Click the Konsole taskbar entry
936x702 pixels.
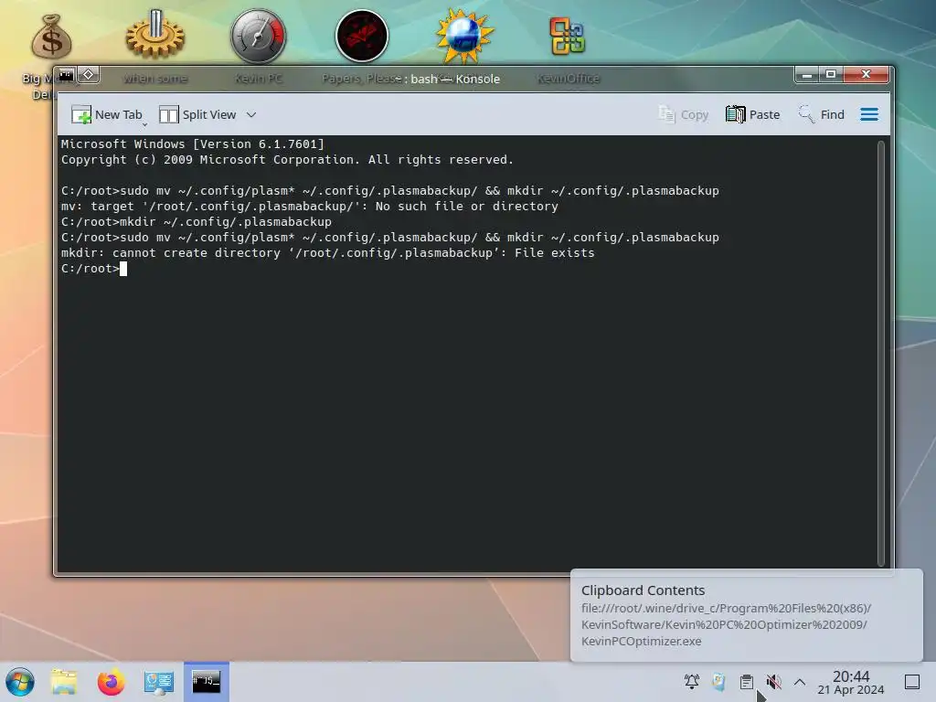click(206, 682)
